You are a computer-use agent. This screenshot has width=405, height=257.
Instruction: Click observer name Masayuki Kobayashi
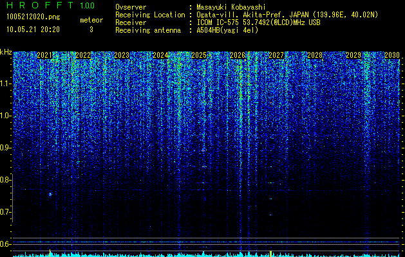231,7
